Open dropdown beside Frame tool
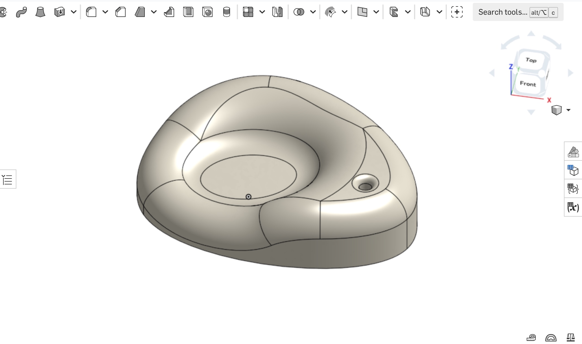The height and width of the screenshot is (344, 582). [x=408, y=12]
